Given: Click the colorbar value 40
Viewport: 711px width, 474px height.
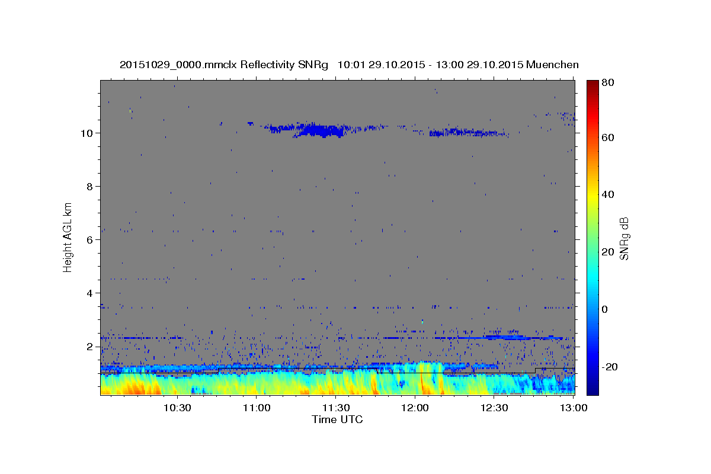Looking at the screenshot, I should 607,194.
